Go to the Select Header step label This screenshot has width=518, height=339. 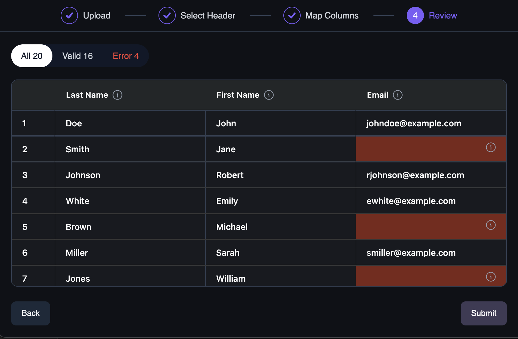(x=208, y=15)
